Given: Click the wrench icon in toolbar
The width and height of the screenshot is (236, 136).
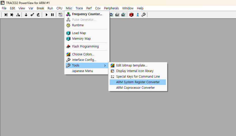Looking at the screenshot, I should 144,15.
